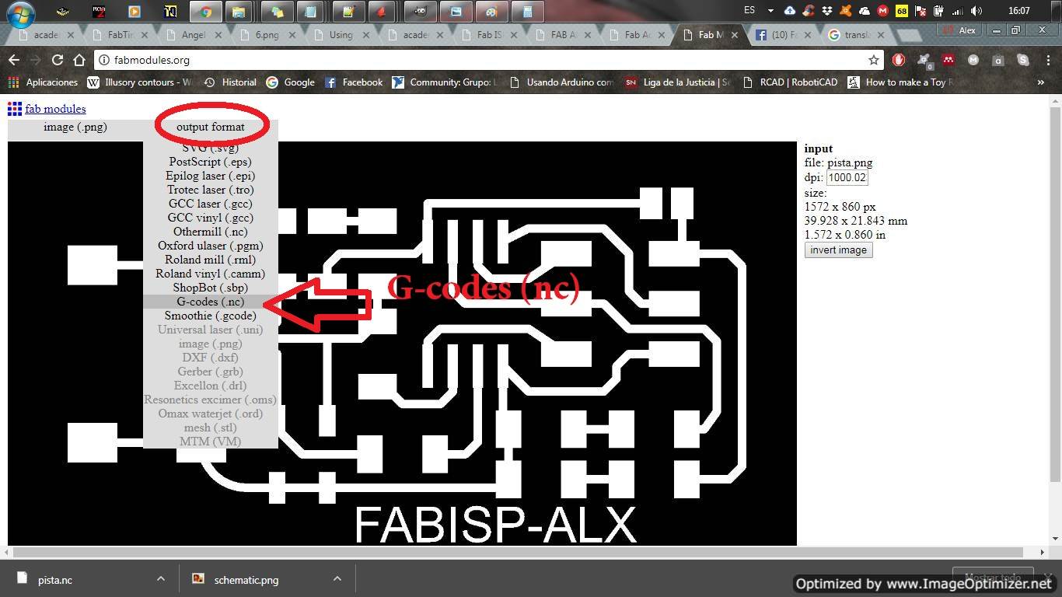
Task: Reload the fabmodules page
Action: 58,60
